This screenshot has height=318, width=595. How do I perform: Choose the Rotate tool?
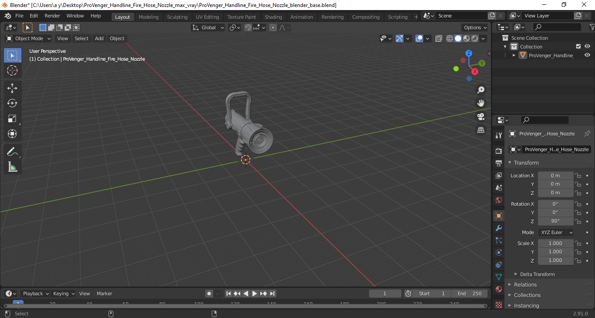(x=12, y=103)
